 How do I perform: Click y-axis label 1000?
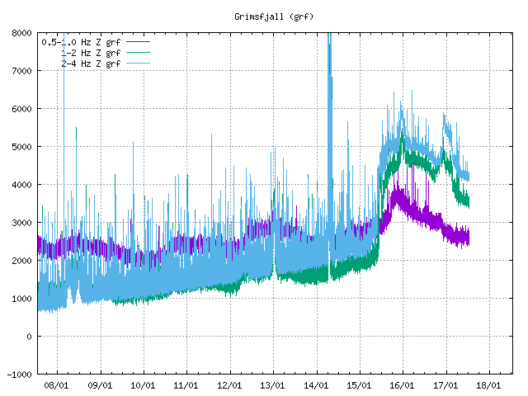tap(22, 299)
